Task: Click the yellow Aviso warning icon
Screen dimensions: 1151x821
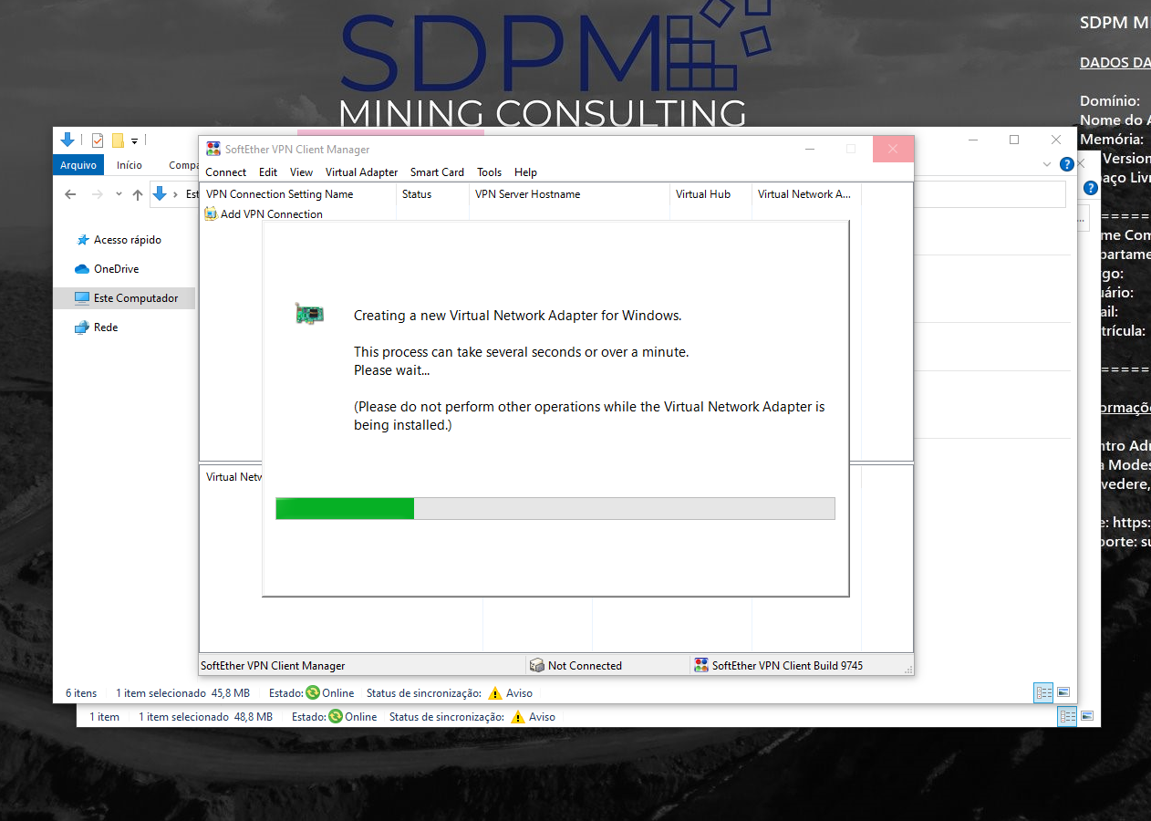Action: [x=495, y=693]
